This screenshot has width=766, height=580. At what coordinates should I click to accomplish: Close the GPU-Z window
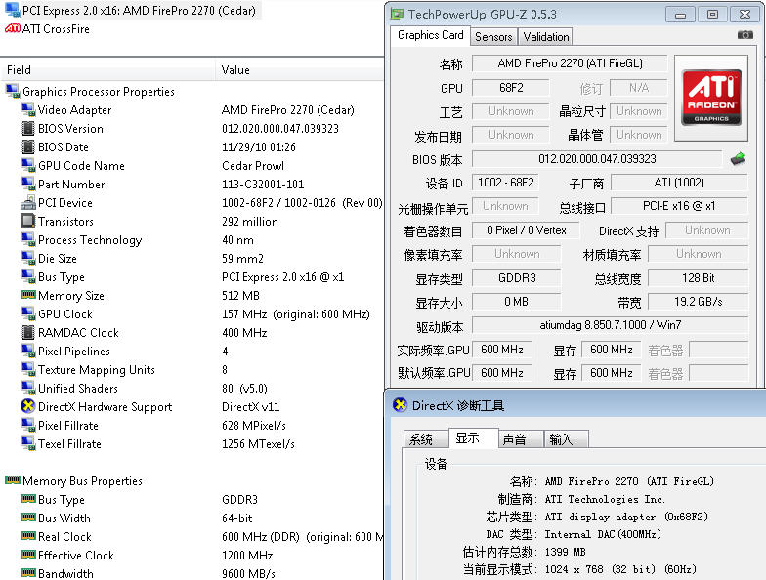(745, 14)
